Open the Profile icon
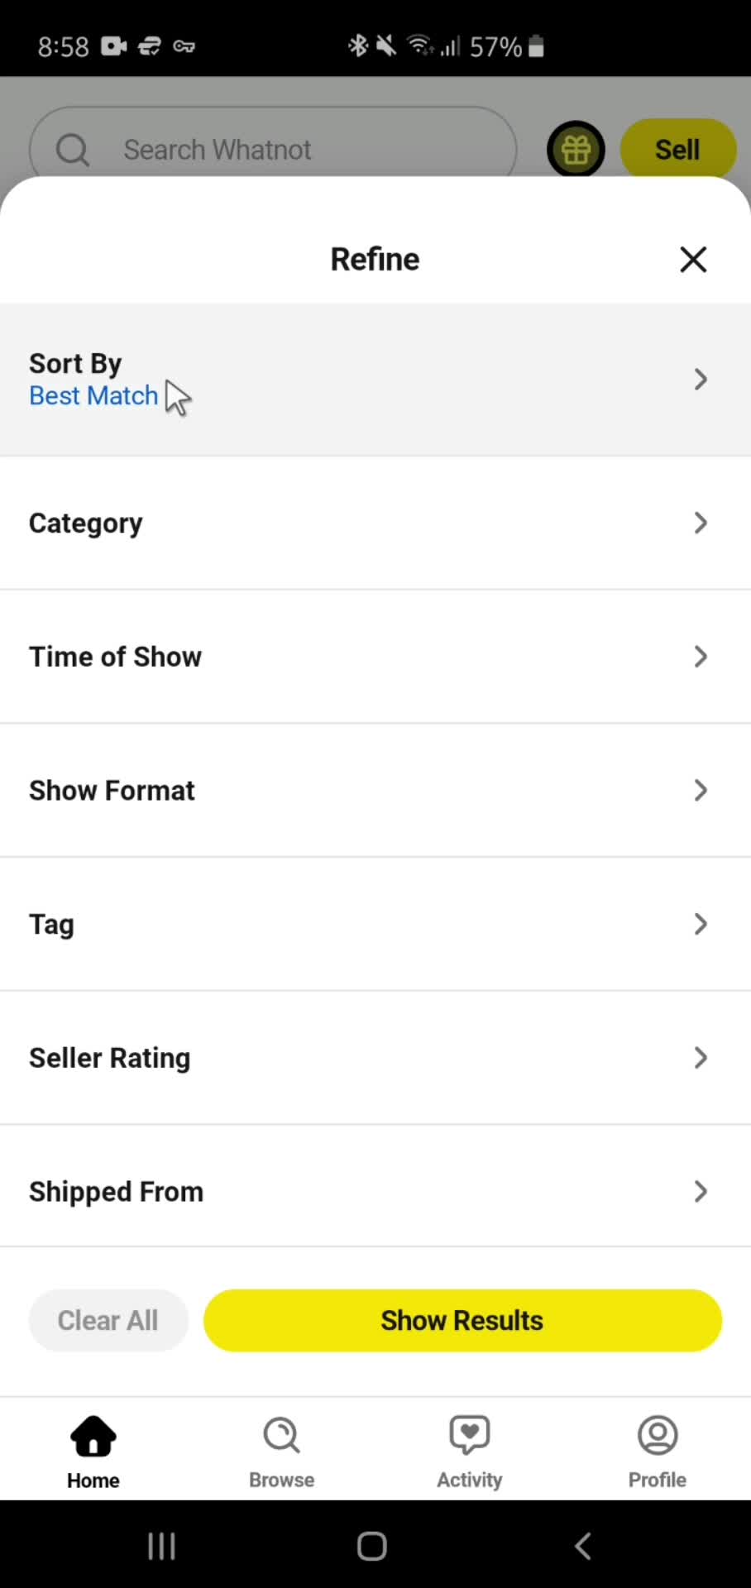The image size is (751, 1588). 658,1436
